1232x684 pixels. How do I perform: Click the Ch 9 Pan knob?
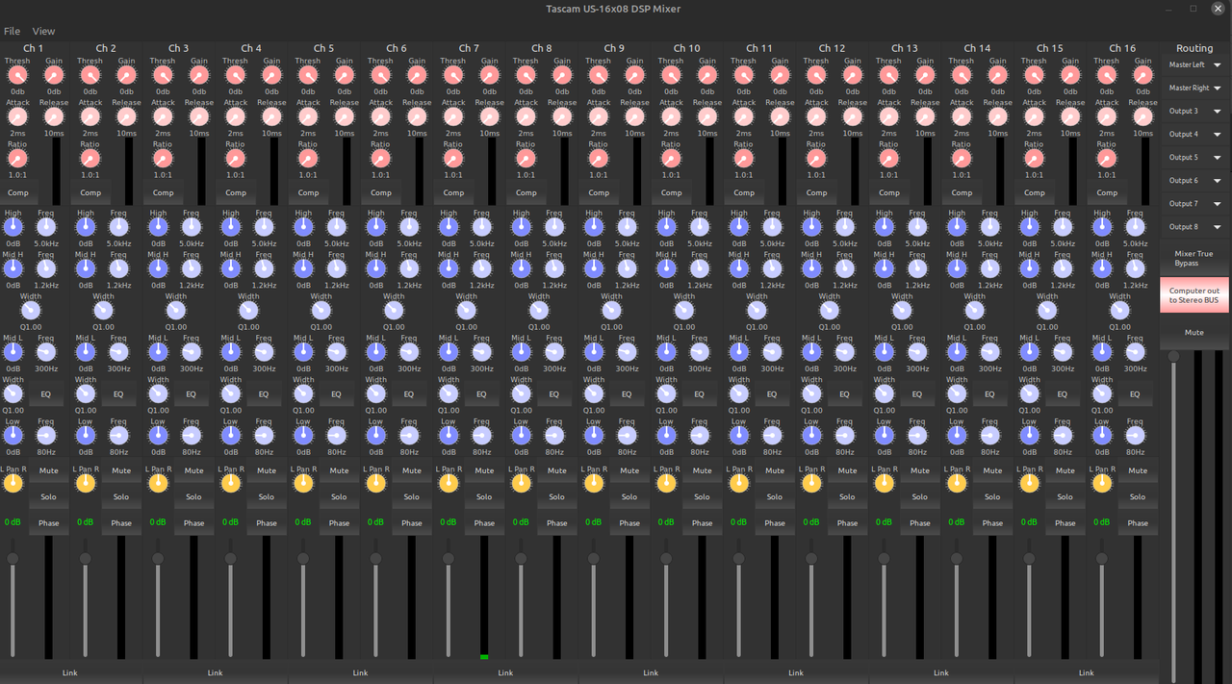click(594, 483)
